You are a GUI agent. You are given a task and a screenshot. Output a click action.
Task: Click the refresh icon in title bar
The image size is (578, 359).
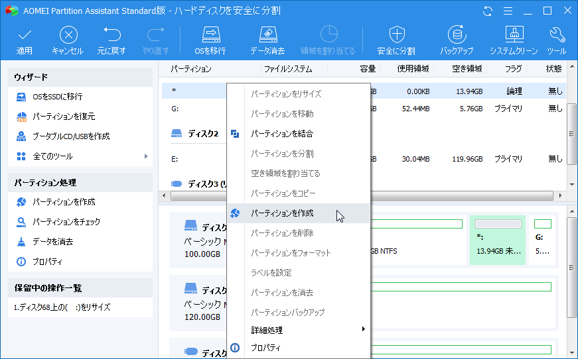488,11
